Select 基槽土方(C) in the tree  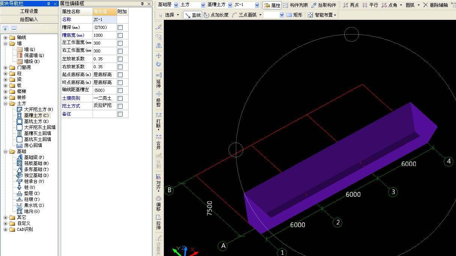coord(36,115)
